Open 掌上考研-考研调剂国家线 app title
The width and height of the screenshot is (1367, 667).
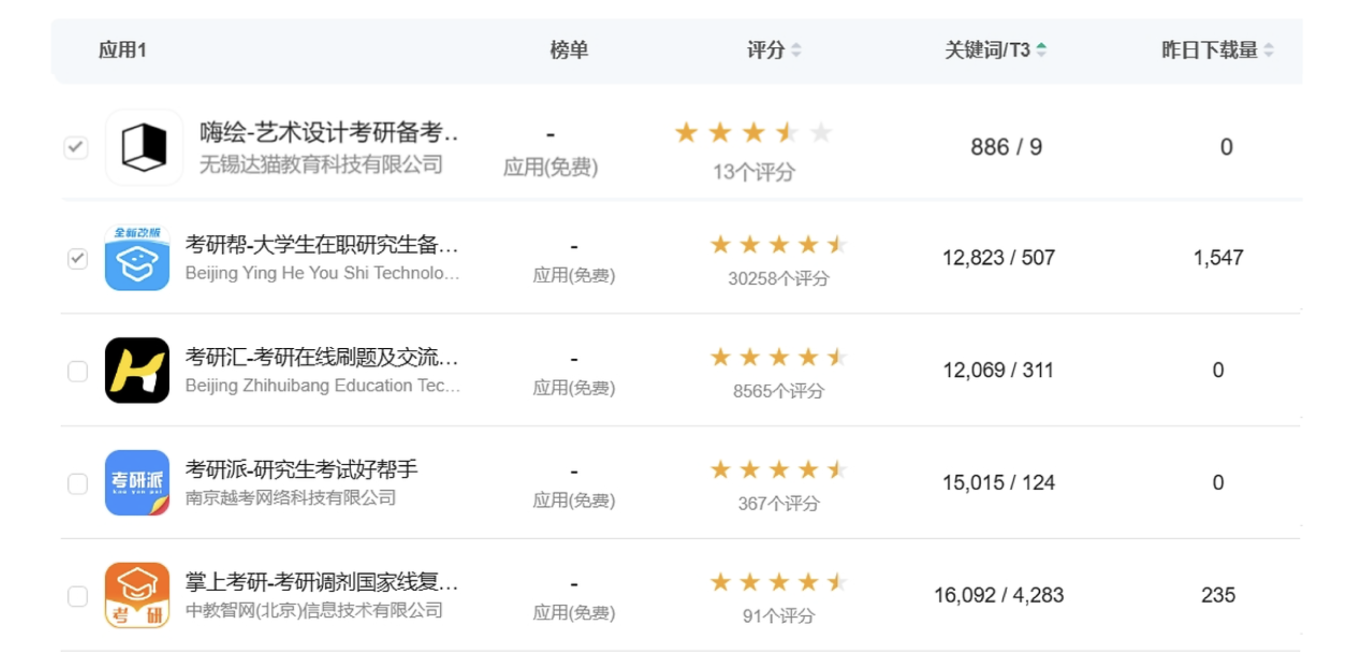tap(322, 581)
